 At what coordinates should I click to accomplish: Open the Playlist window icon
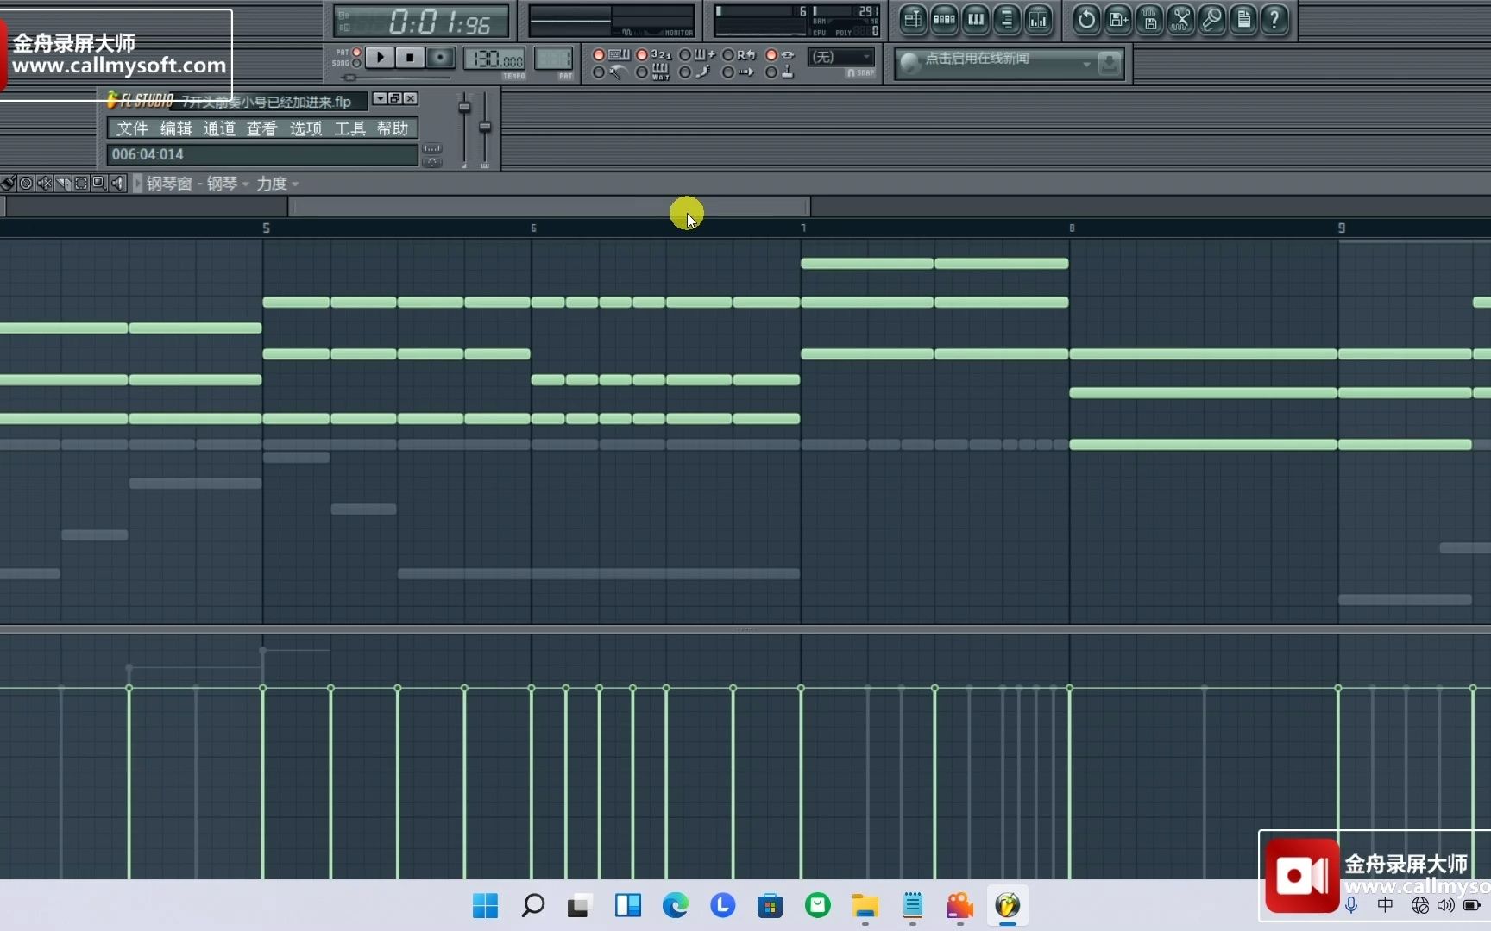(x=912, y=20)
